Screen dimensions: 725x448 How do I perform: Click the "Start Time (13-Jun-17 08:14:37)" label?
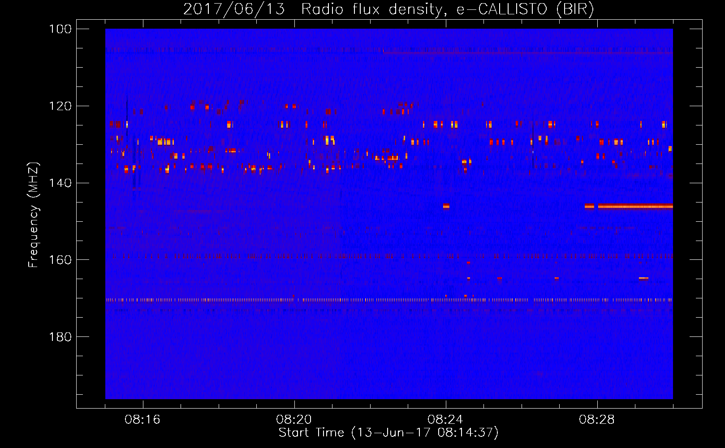coord(388,433)
